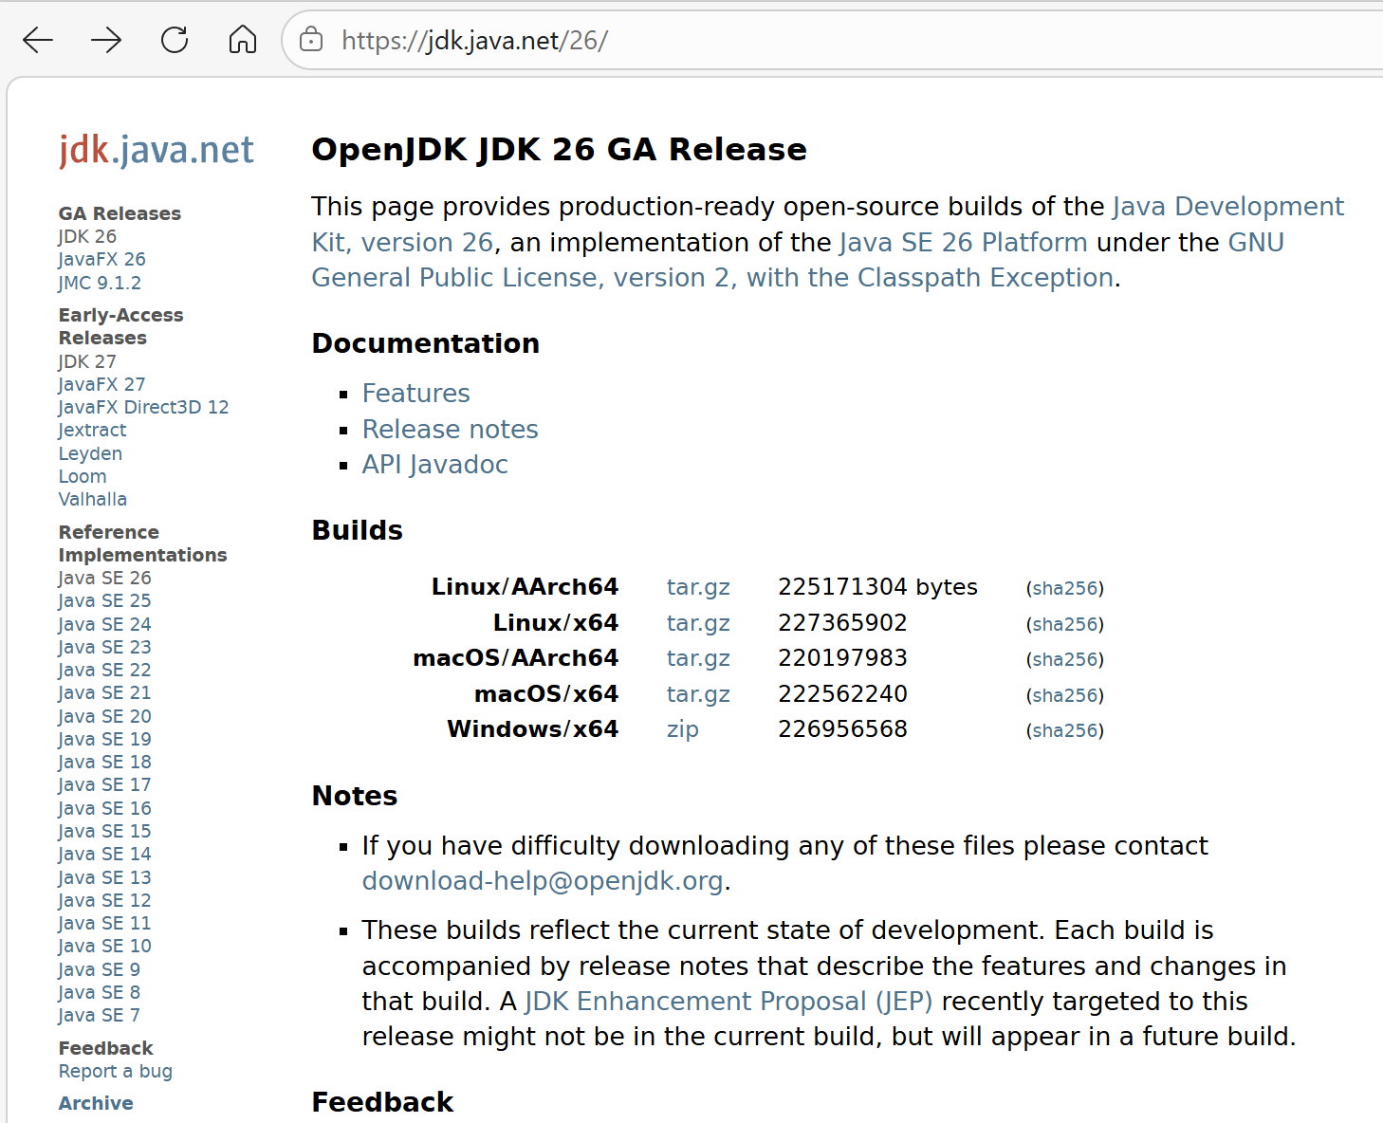Image resolution: width=1383 pixels, height=1123 pixels.
Task: Click the OpenJDK JDK 26 GA Release heading
Action: pyautogui.click(x=560, y=150)
